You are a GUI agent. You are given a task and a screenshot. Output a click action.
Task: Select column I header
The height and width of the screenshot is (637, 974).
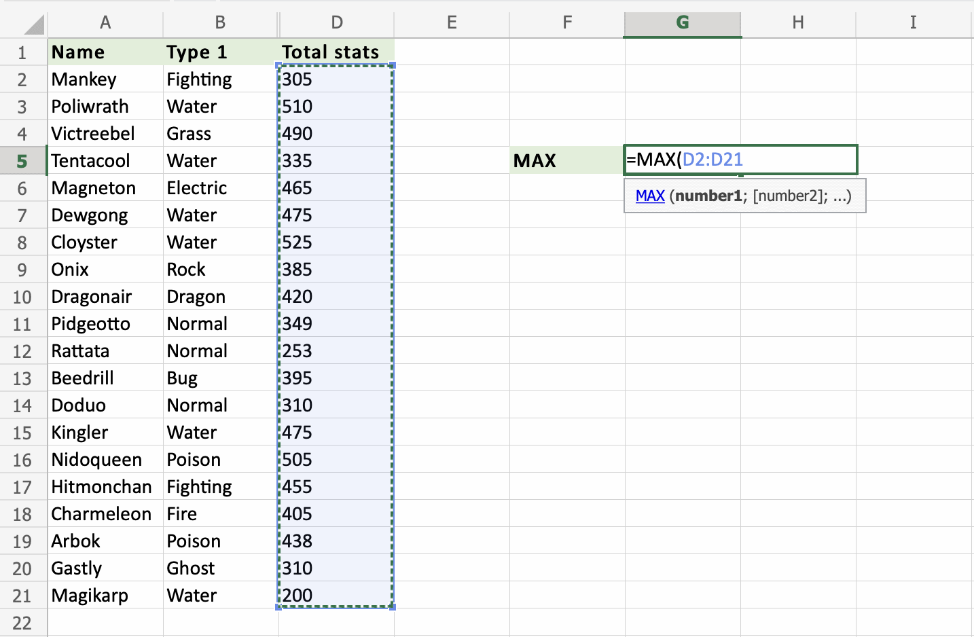913,22
